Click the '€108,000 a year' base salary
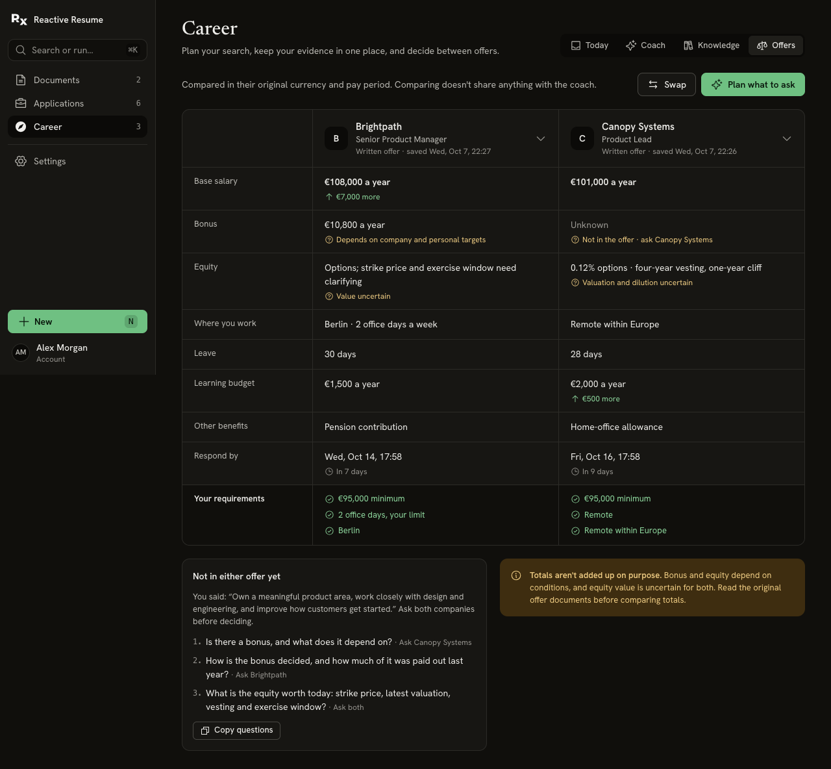This screenshot has width=831, height=769. point(357,183)
